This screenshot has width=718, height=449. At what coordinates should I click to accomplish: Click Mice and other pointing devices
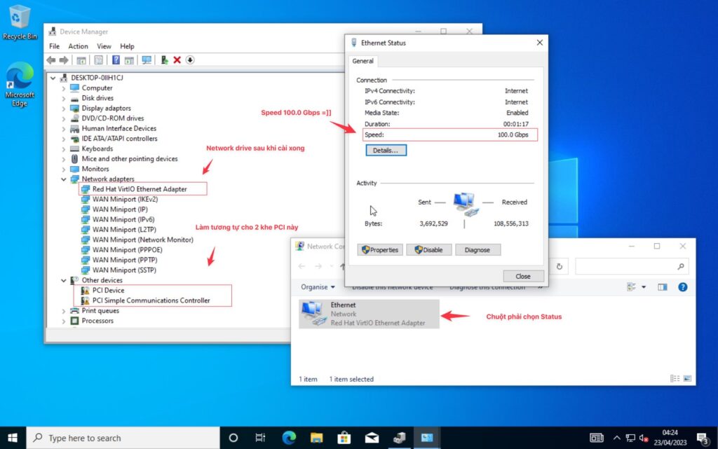(x=130, y=159)
